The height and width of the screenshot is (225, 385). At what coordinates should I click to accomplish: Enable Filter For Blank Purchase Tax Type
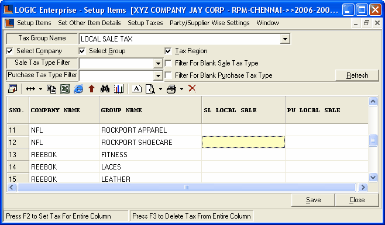(x=168, y=75)
